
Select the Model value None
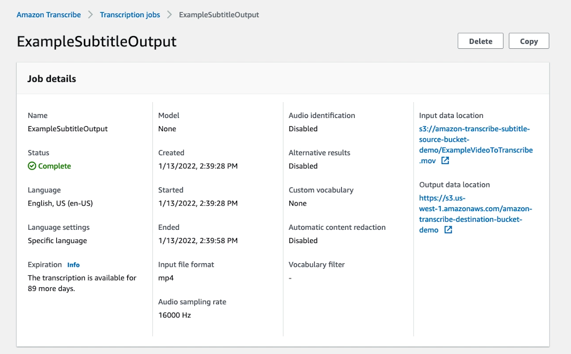click(167, 129)
